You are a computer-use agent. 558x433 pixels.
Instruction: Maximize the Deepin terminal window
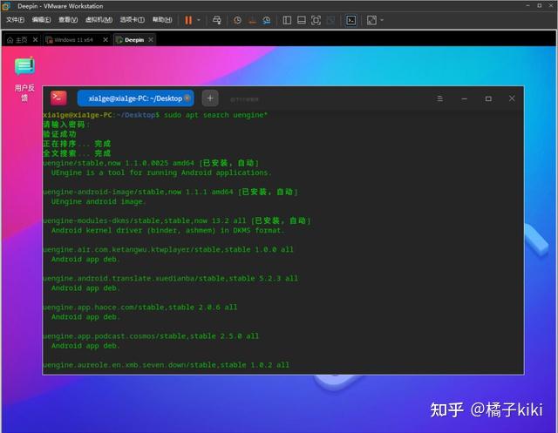tap(488, 98)
